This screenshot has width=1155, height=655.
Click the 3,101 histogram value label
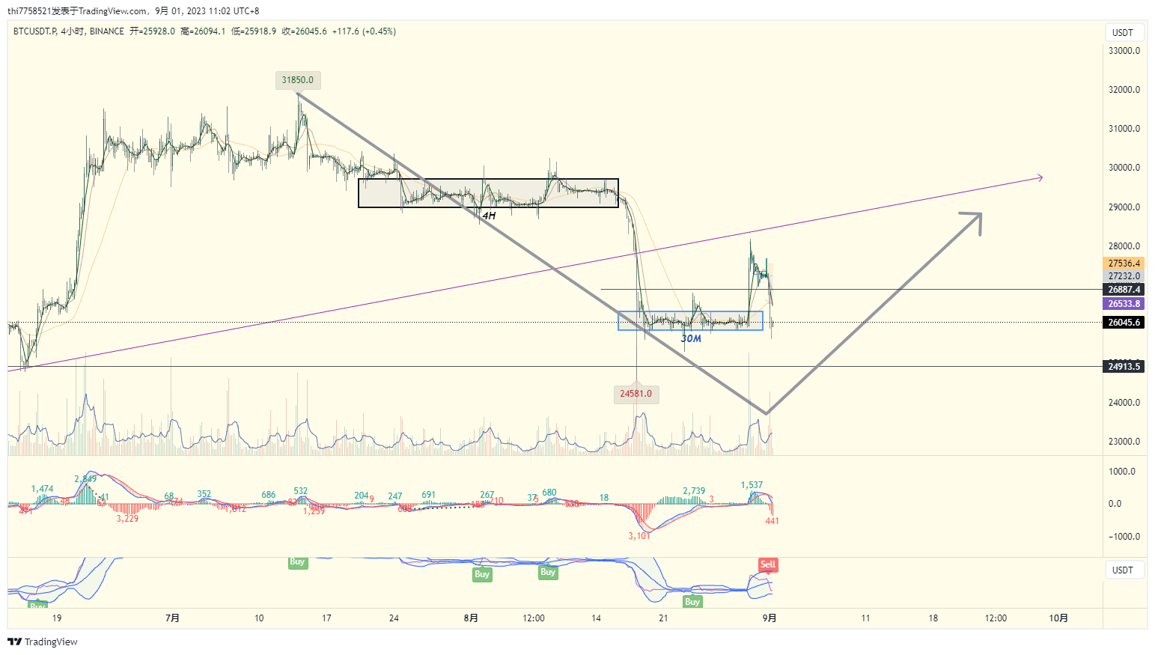pos(639,536)
